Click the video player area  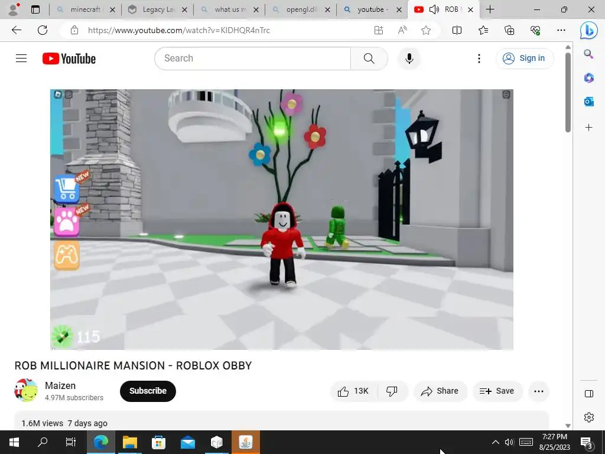coord(282,220)
